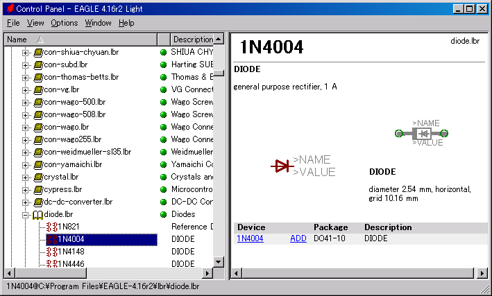Toggle green in-use dot for con-subd.lbr
The height and width of the screenshot is (296, 492).
(163, 65)
